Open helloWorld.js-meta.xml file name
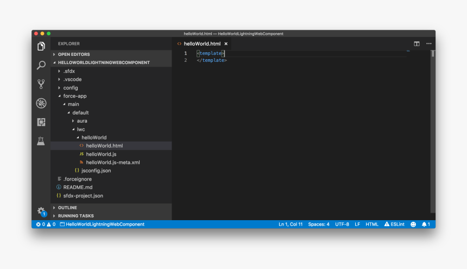This screenshot has width=467, height=269. click(113, 163)
